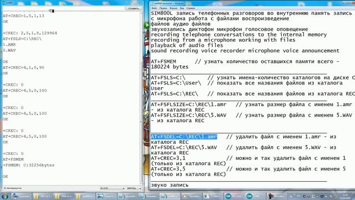
Task: Open the Вид menu in Notepad
Action: click(182, 8)
